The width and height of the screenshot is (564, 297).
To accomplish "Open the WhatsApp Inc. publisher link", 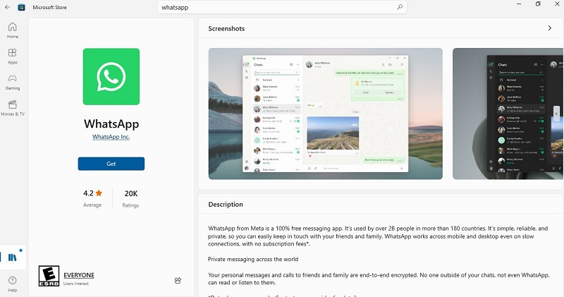I will (x=111, y=137).
